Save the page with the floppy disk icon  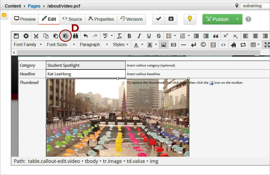[16, 36]
